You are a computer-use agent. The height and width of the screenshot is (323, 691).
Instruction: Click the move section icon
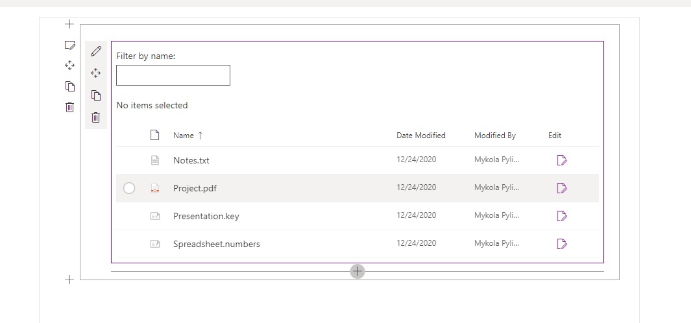click(69, 66)
